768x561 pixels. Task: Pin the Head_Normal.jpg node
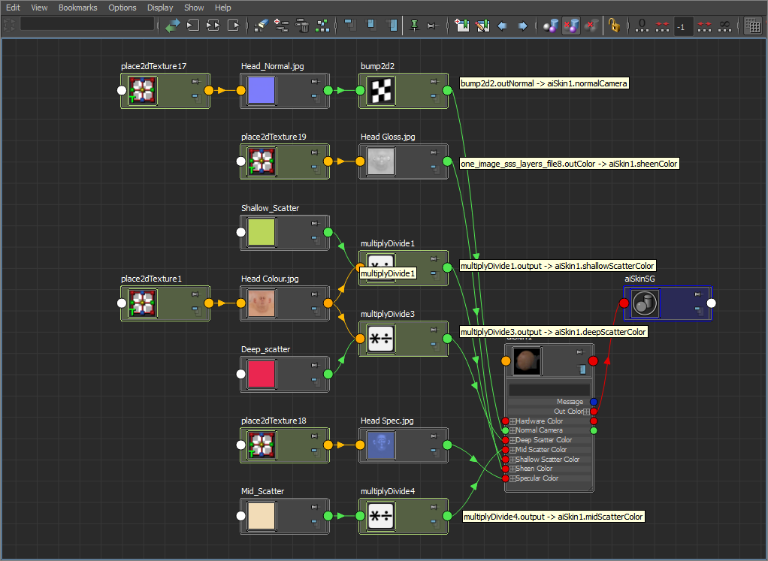[x=316, y=82]
